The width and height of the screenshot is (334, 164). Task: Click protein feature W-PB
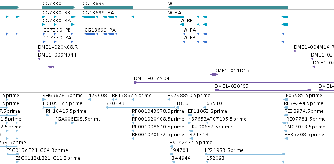point(234,42)
